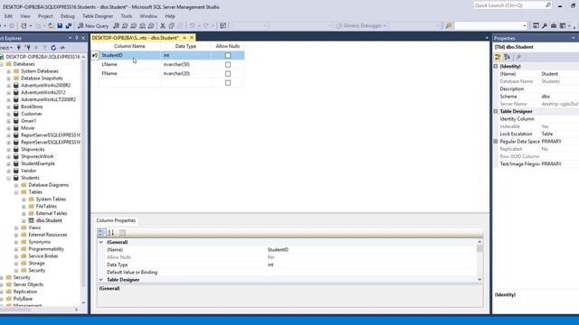The image size is (579, 325).
Task: Expand the System Databases node
Action: point(8,71)
